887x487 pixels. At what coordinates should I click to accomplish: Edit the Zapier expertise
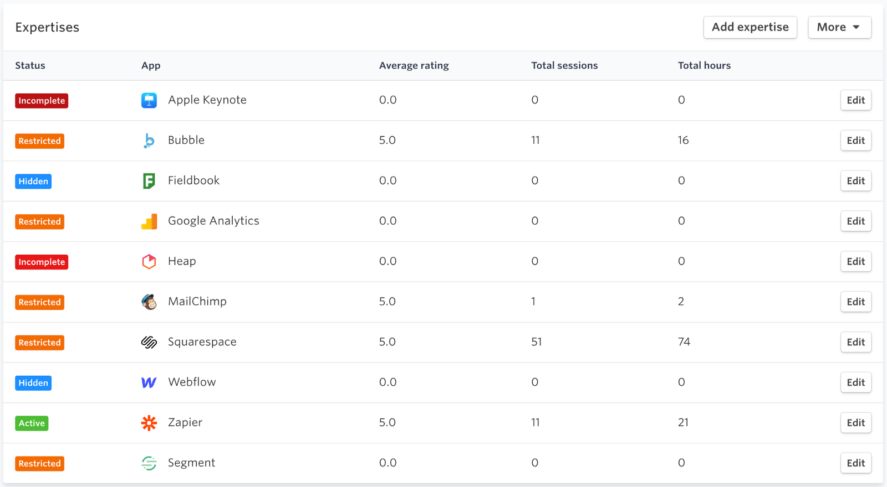coord(855,423)
